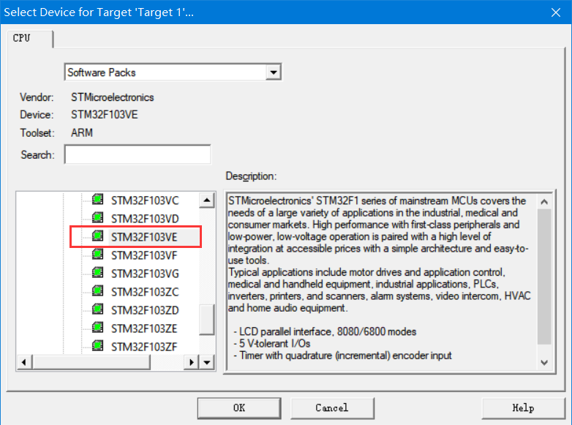Image resolution: width=572 pixels, height=425 pixels.
Task: Confirm selection with the OK button
Action: [x=239, y=408]
